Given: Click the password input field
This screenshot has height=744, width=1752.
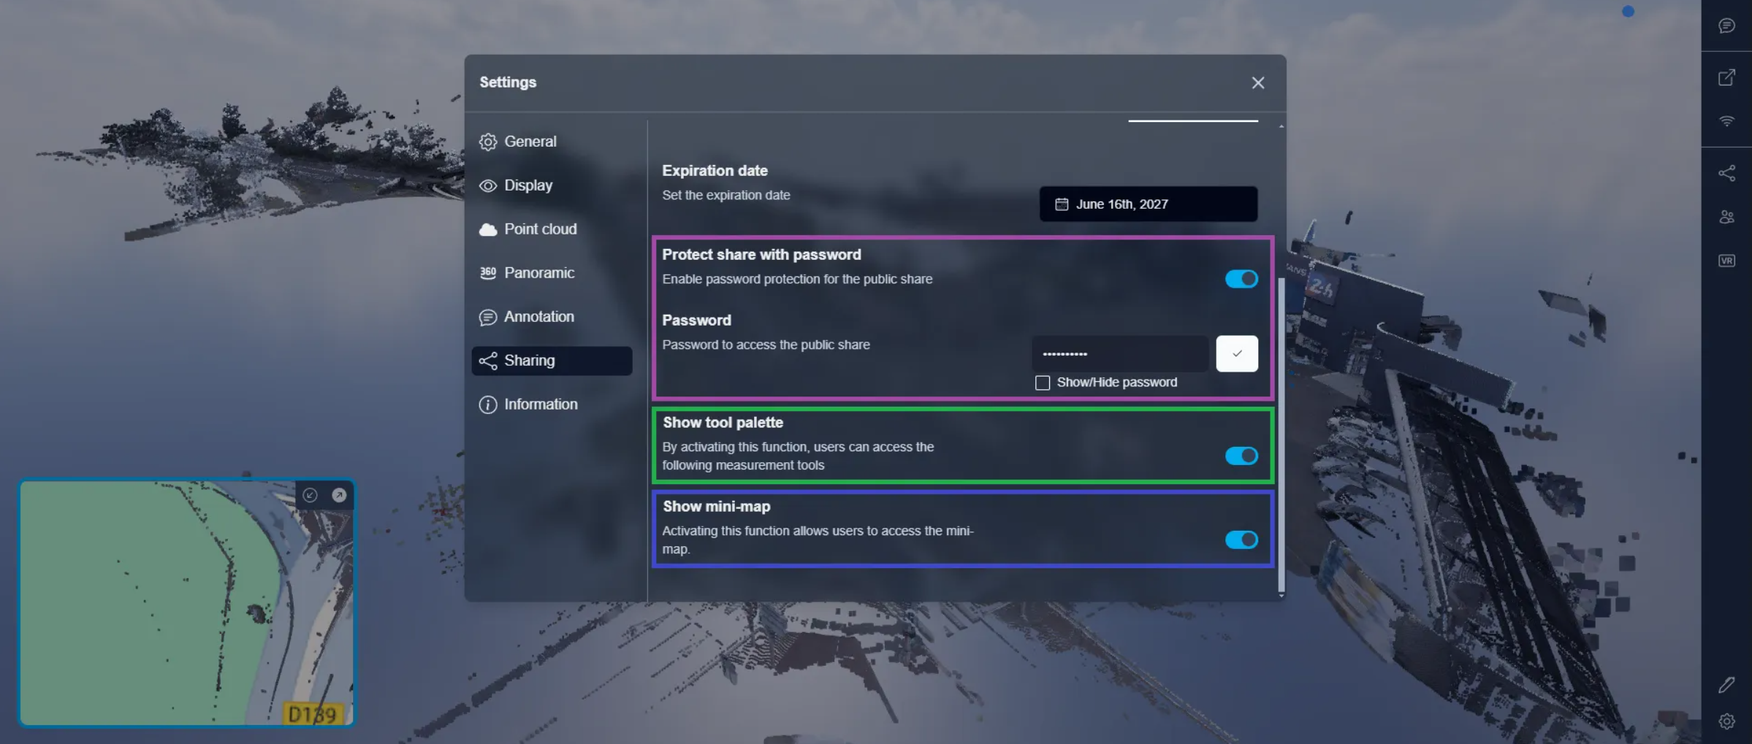Looking at the screenshot, I should coord(1119,353).
